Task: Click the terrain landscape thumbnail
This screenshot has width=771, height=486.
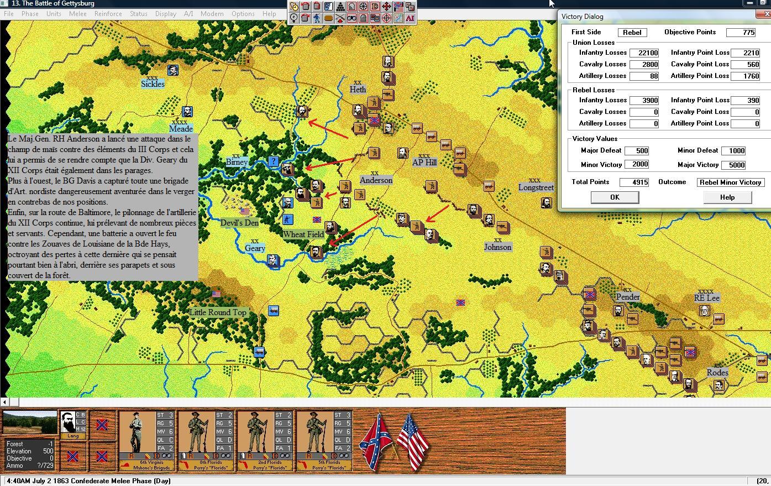Action: coord(30,423)
